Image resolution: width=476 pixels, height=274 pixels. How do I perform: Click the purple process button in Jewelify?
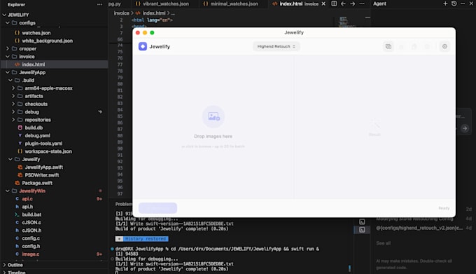pos(157,208)
